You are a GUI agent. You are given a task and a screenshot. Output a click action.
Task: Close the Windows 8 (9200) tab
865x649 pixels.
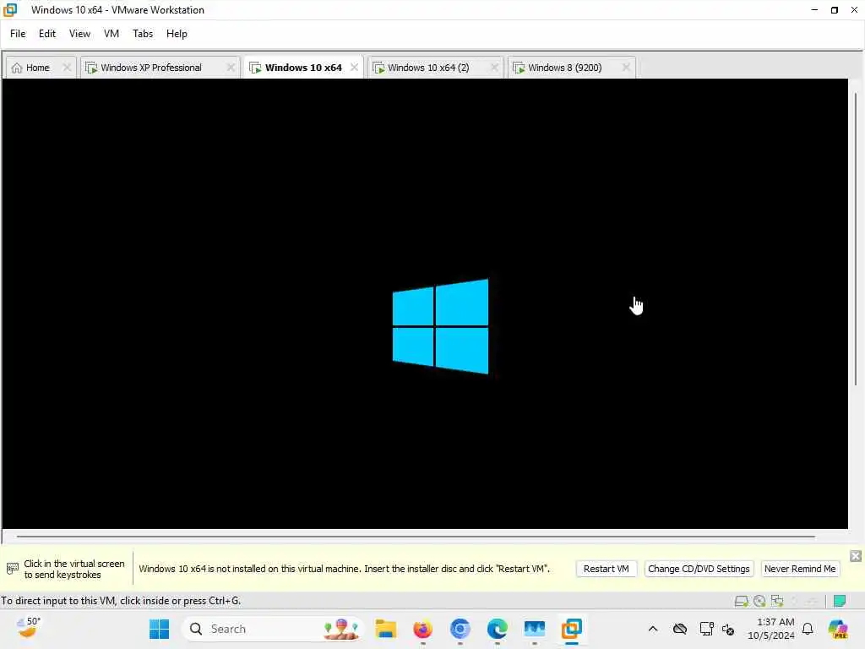[x=626, y=68]
